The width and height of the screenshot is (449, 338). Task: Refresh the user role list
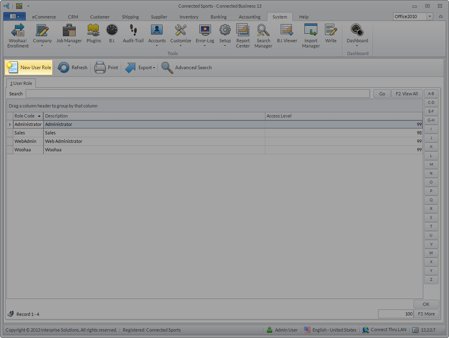(x=72, y=68)
